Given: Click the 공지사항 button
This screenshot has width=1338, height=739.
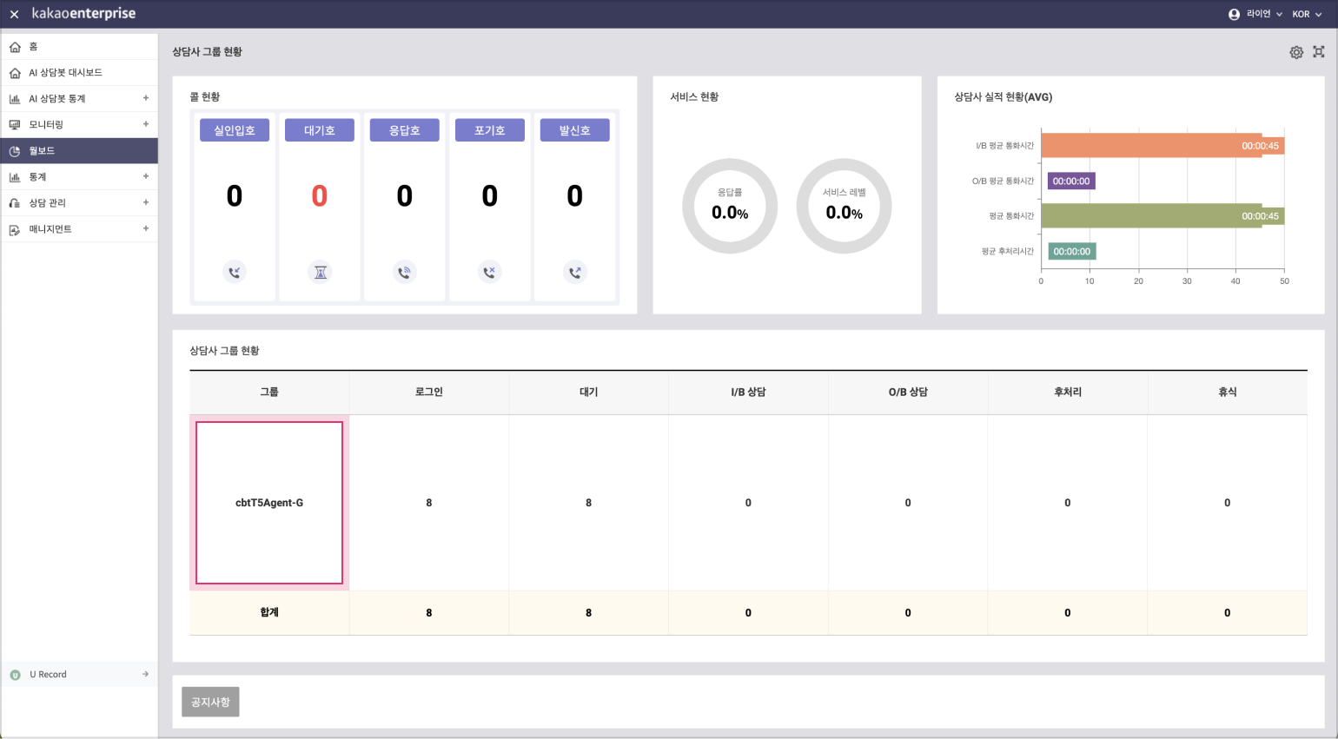Looking at the screenshot, I should pyautogui.click(x=210, y=702).
